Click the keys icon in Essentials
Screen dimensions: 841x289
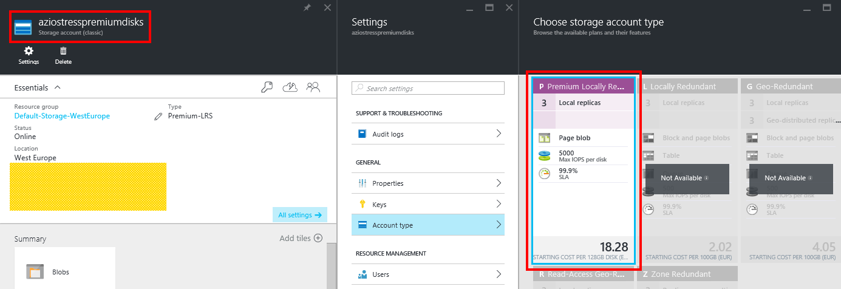[267, 87]
